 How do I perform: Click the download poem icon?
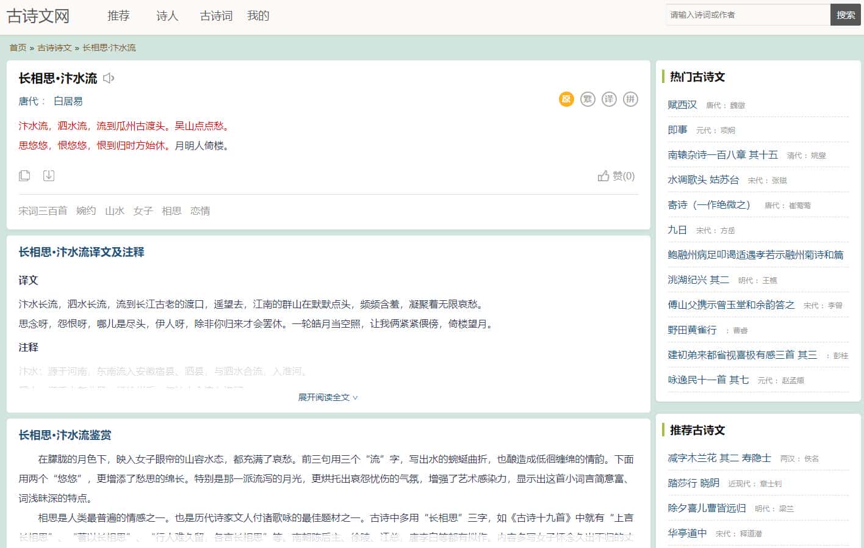pyautogui.click(x=49, y=176)
